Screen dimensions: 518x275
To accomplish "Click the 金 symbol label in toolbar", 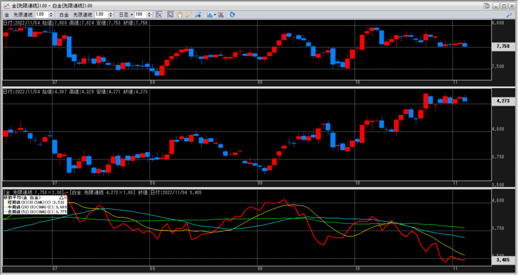I will click(6, 15).
